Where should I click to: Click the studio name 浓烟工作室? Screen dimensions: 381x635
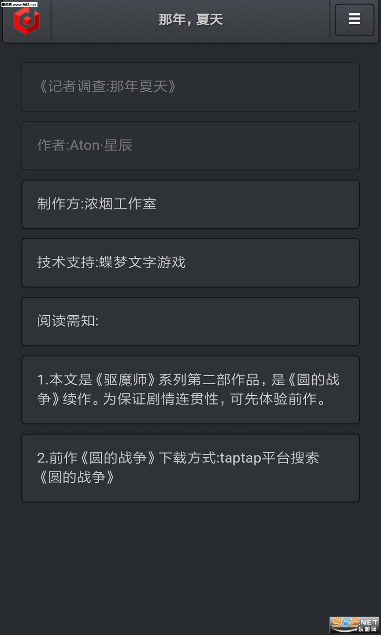pyautogui.click(x=121, y=204)
